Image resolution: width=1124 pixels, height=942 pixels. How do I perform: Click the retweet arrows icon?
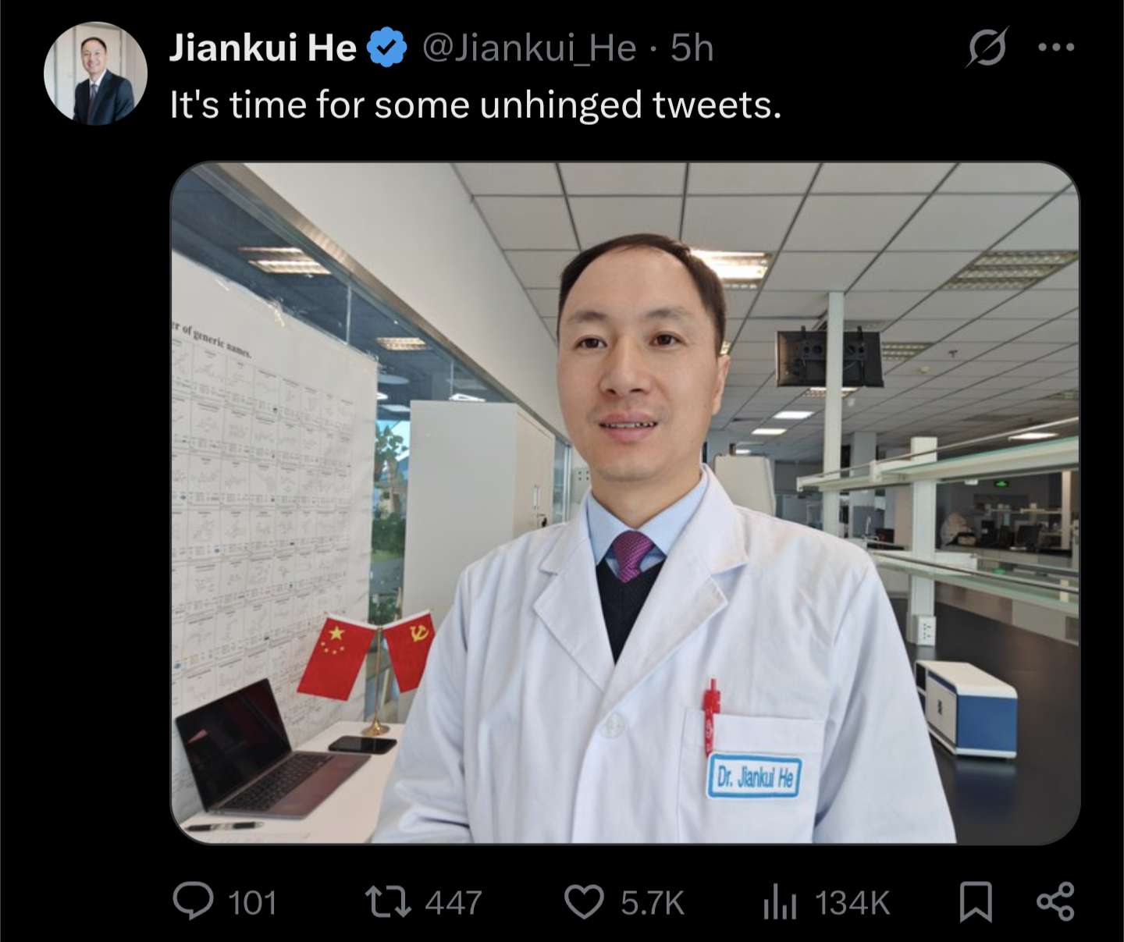click(388, 902)
